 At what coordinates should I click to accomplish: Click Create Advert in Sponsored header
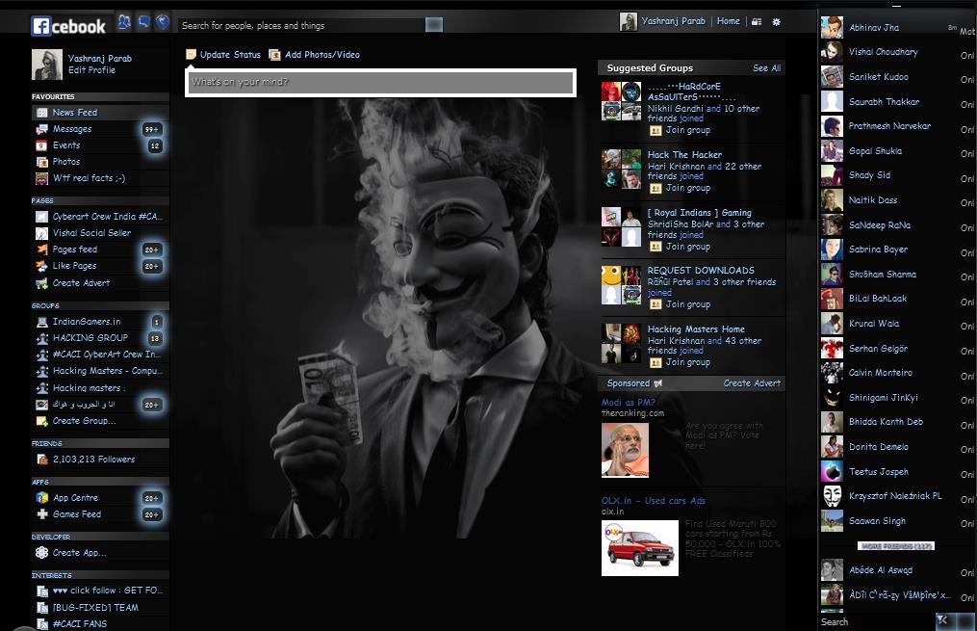pos(752,383)
